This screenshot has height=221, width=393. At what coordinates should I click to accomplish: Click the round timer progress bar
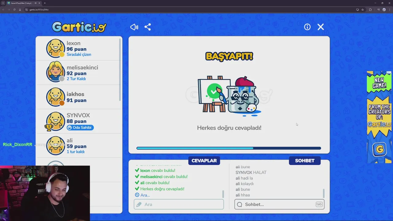[x=229, y=148]
